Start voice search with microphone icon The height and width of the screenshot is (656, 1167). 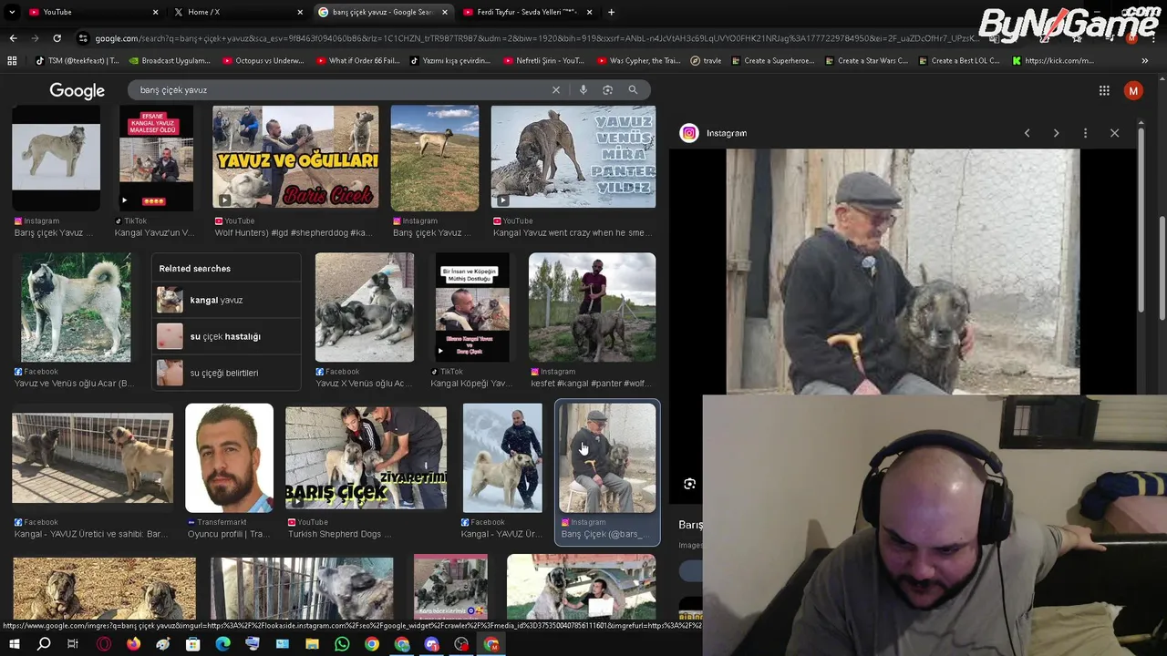pos(583,90)
